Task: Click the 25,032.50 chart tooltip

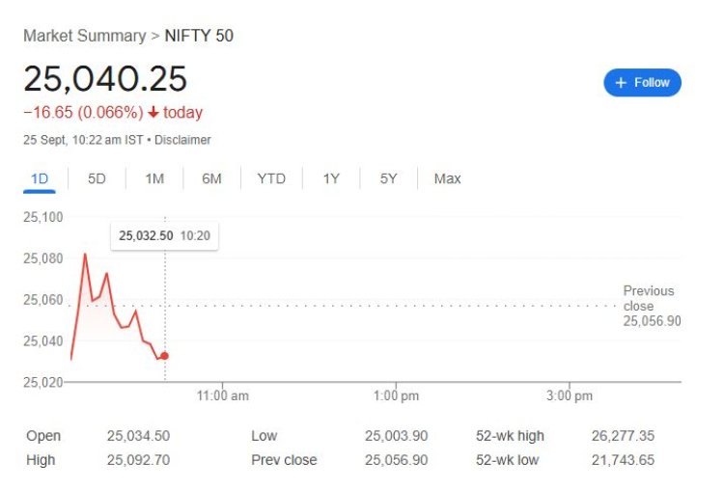Action: click(x=164, y=235)
